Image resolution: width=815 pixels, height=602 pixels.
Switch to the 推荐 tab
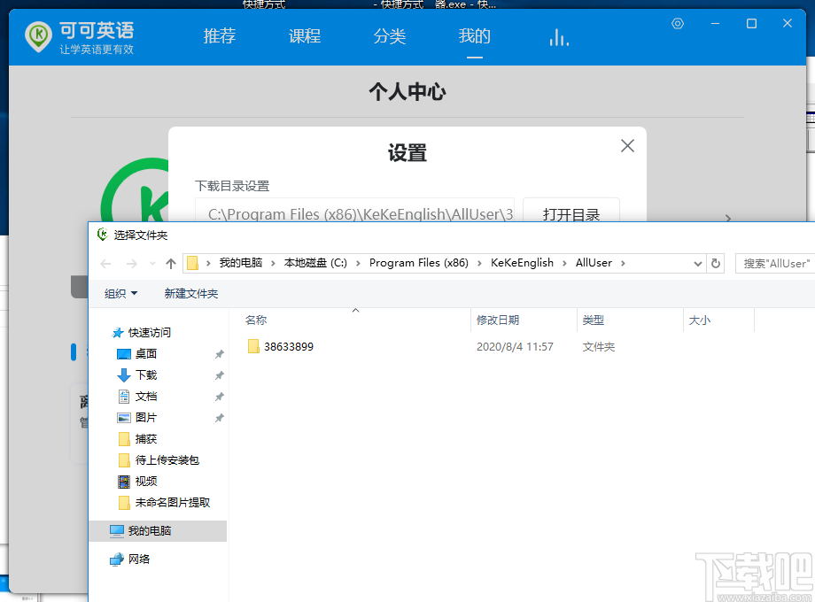(x=219, y=36)
